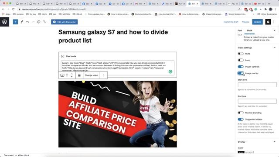Screen dimensions: 279x157
Task: Click Document in the breadcrumb footer
Action: [9, 155]
